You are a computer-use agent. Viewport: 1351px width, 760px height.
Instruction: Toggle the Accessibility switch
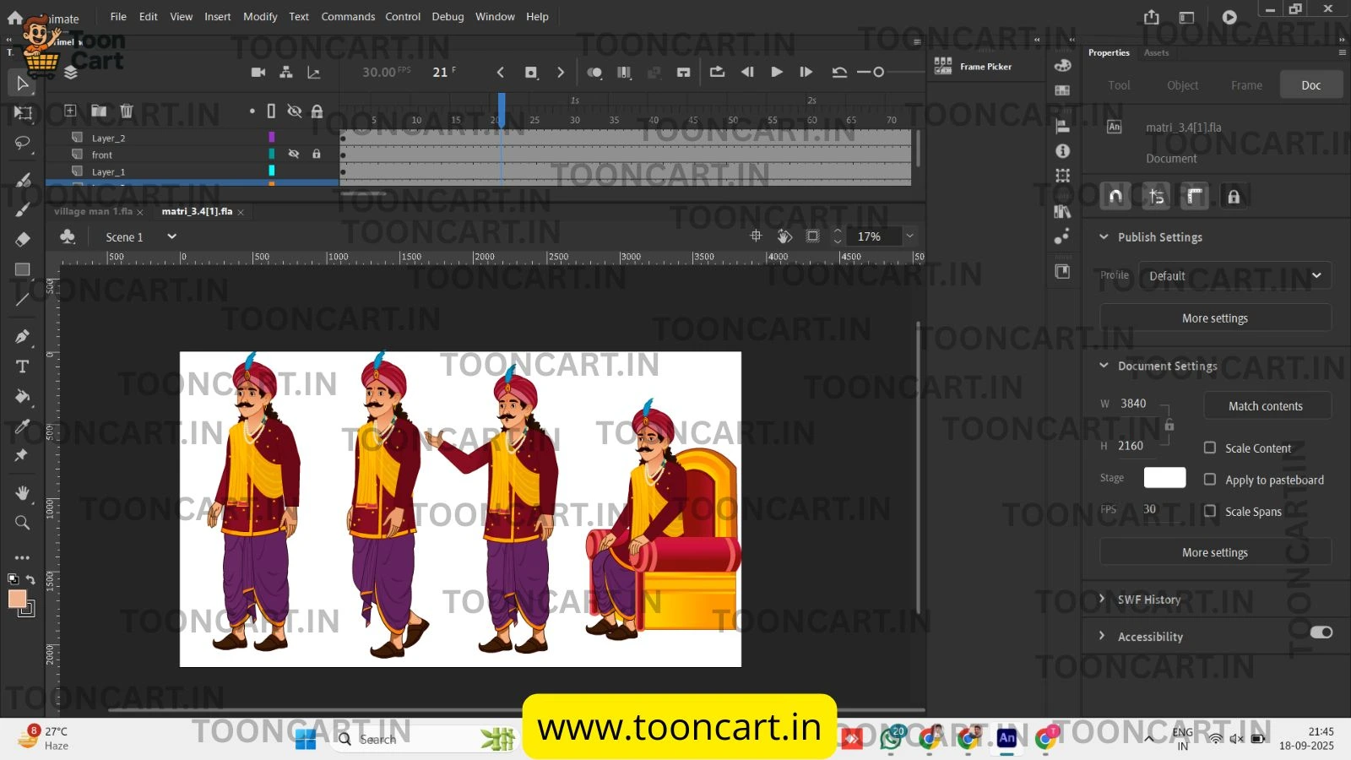[1321, 632]
